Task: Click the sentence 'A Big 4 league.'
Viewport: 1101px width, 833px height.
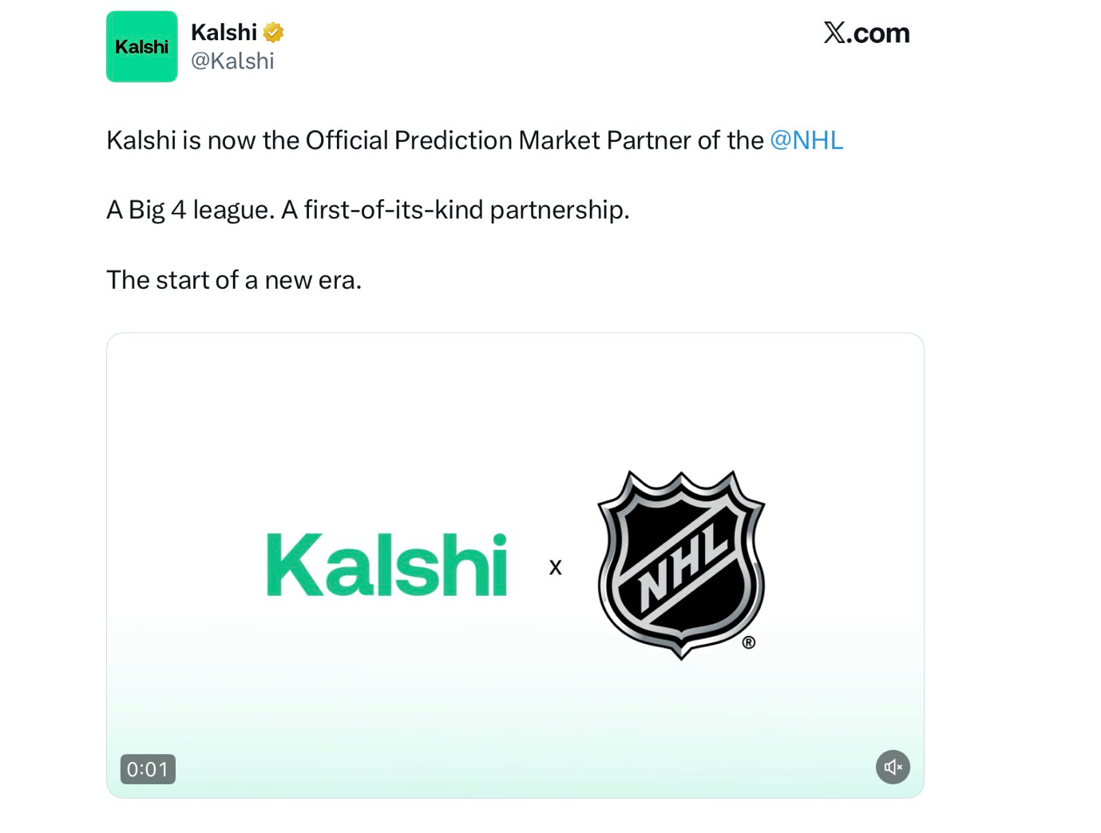Action: click(x=190, y=210)
